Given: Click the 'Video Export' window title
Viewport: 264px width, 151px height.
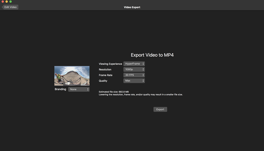Looking at the screenshot, I should (132, 7).
